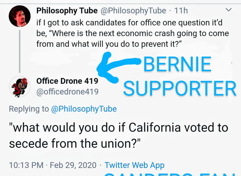Click the blue BERNIE annotation word
This screenshot has width=241, height=176.
[177, 64]
